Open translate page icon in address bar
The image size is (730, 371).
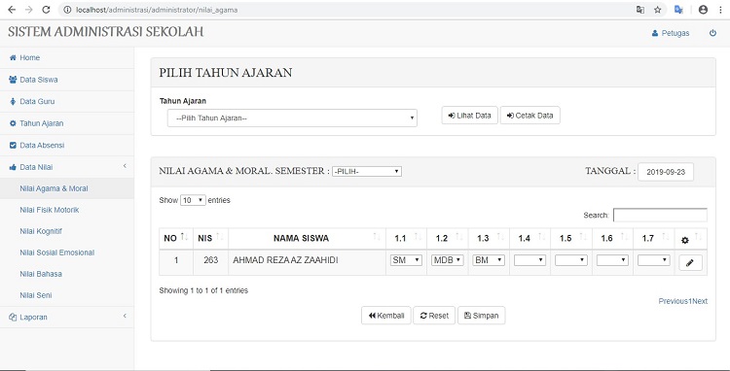640,10
